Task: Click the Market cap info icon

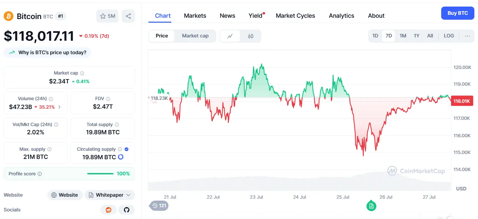Action: click(x=82, y=73)
